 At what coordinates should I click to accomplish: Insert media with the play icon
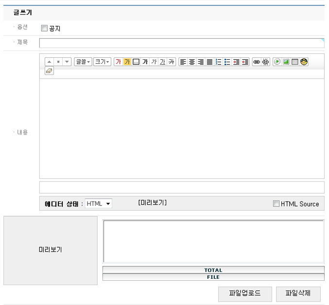pyautogui.click(x=277, y=62)
